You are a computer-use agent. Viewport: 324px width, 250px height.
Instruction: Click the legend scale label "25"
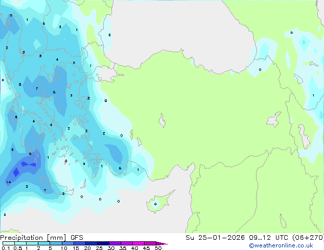[99, 248]
